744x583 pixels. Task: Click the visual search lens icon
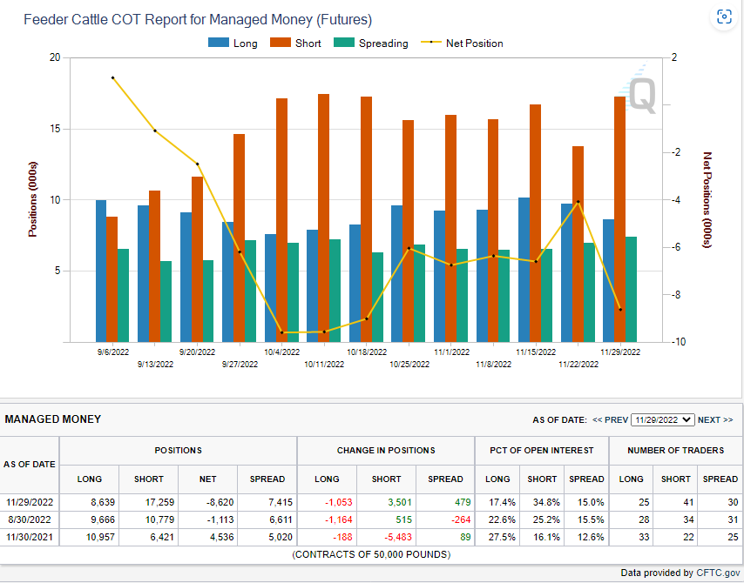click(x=724, y=17)
